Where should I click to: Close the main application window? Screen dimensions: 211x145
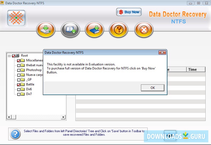[x=206, y=3]
